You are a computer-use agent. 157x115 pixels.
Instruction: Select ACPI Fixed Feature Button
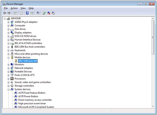pos(32,93)
